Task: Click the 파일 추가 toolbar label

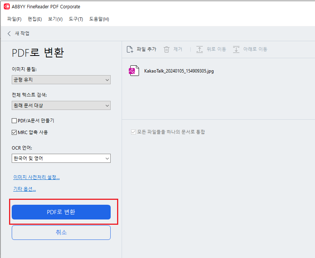Action: 147,49
